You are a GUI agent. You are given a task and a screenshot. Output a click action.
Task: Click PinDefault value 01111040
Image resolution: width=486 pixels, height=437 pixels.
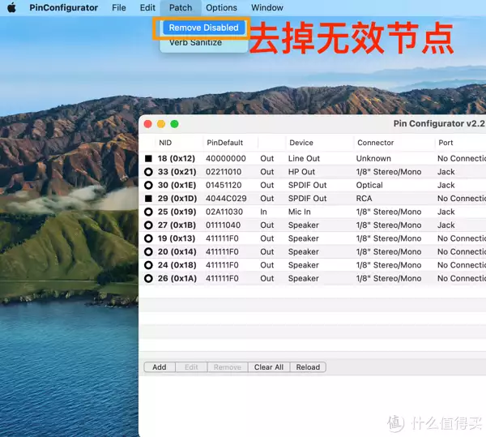[223, 225]
